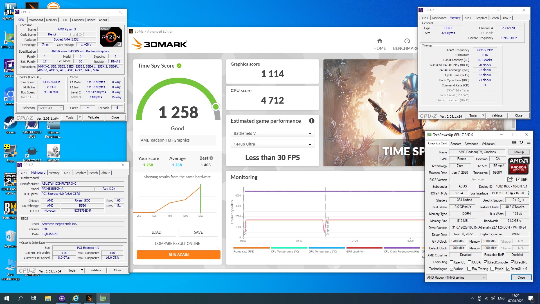Open the Steam desktop shortcut

[x=10, y=125]
